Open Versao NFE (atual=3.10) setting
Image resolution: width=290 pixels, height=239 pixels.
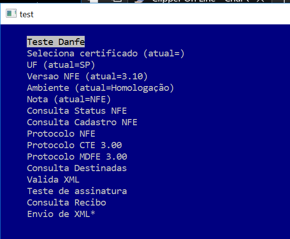87,76
